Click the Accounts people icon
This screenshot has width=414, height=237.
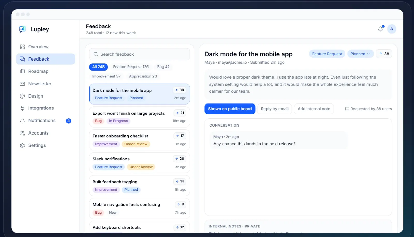pyautogui.click(x=23, y=133)
